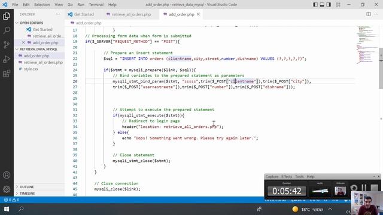Screen dimensions: 383x215
Task: Open the Accounts menu icon
Action: coord(7,175)
